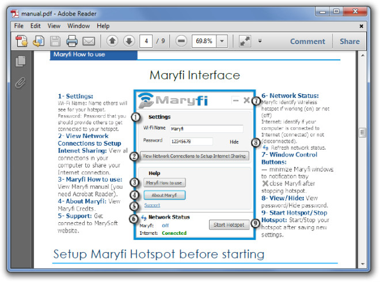
Task: Click the '8- View/Hide:' heading text
Action: (x=283, y=198)
